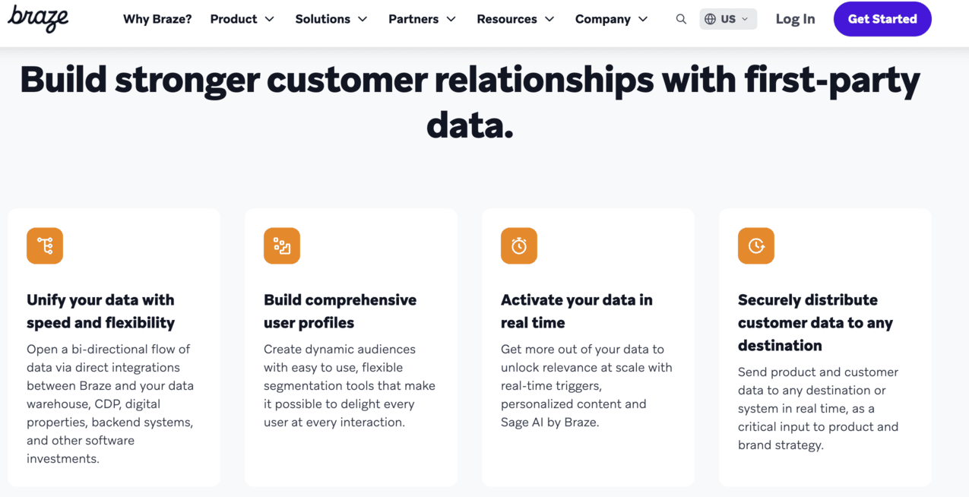The width and height of the screenshot is (969, 497).
Task: Select the Unify your data card
Action: [x=114, y=346]
